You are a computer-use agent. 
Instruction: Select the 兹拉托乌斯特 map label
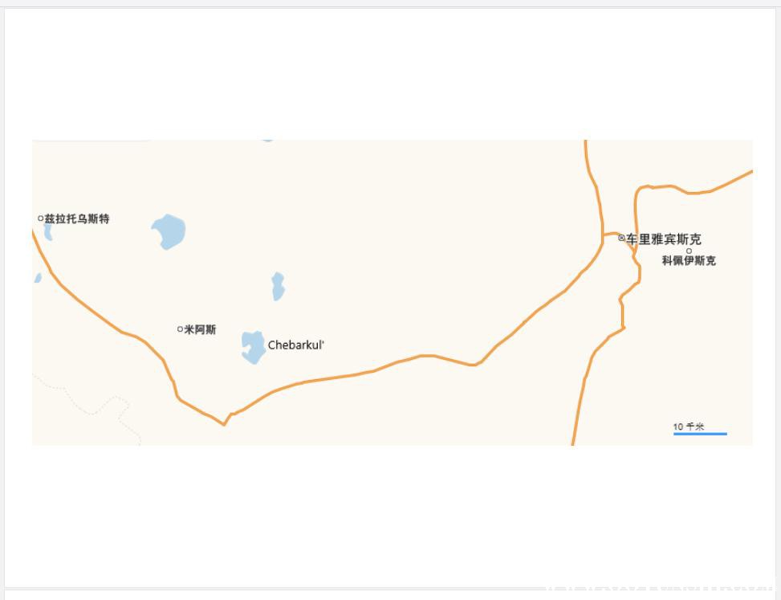[x=77, y=218]
